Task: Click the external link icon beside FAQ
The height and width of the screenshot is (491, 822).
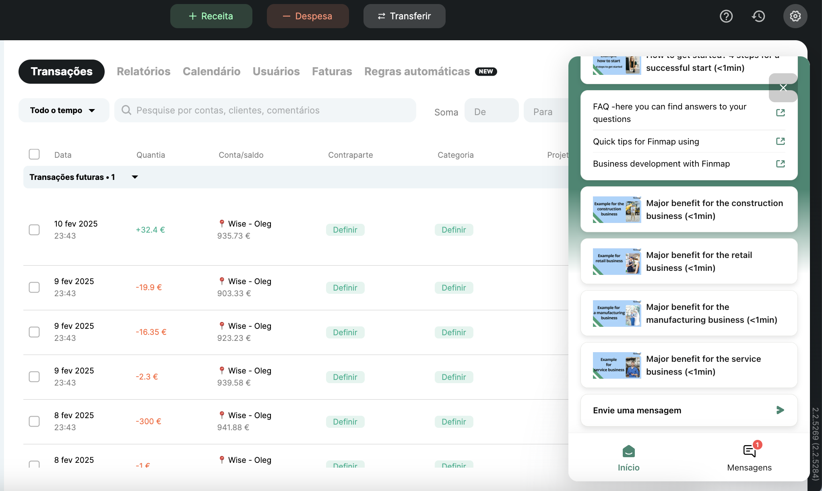Action: pyautogui.click(x=780, y=113)
